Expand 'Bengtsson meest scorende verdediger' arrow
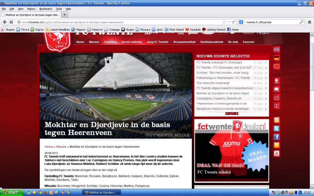 [x=266, y=109]
